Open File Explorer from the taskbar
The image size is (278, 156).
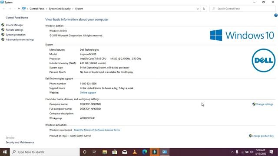point(105,152)
